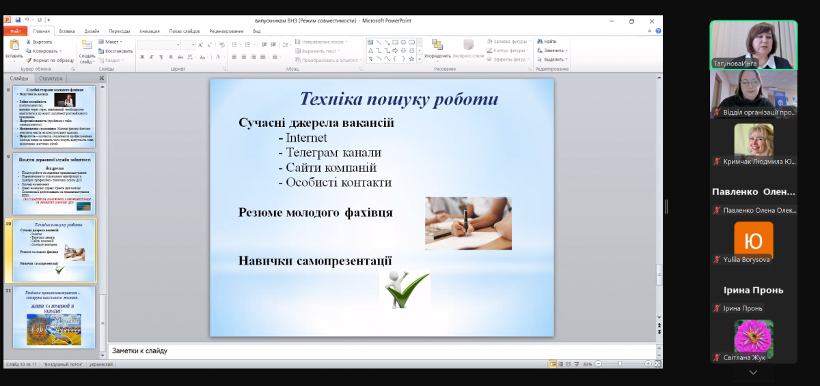
Task: Open the Вставка ribbon tab
Action: (67, 31)
